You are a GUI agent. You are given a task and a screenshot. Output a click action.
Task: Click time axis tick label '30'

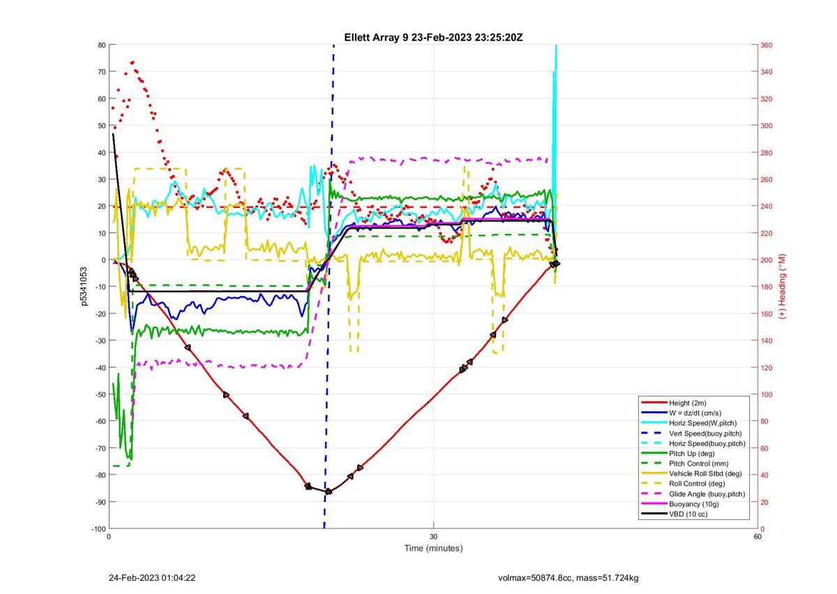(x=433, y=537)
